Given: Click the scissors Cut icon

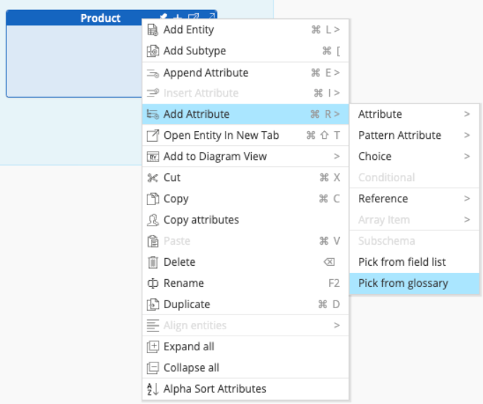Looking at the screenshot, I should (x=153, y=178).
